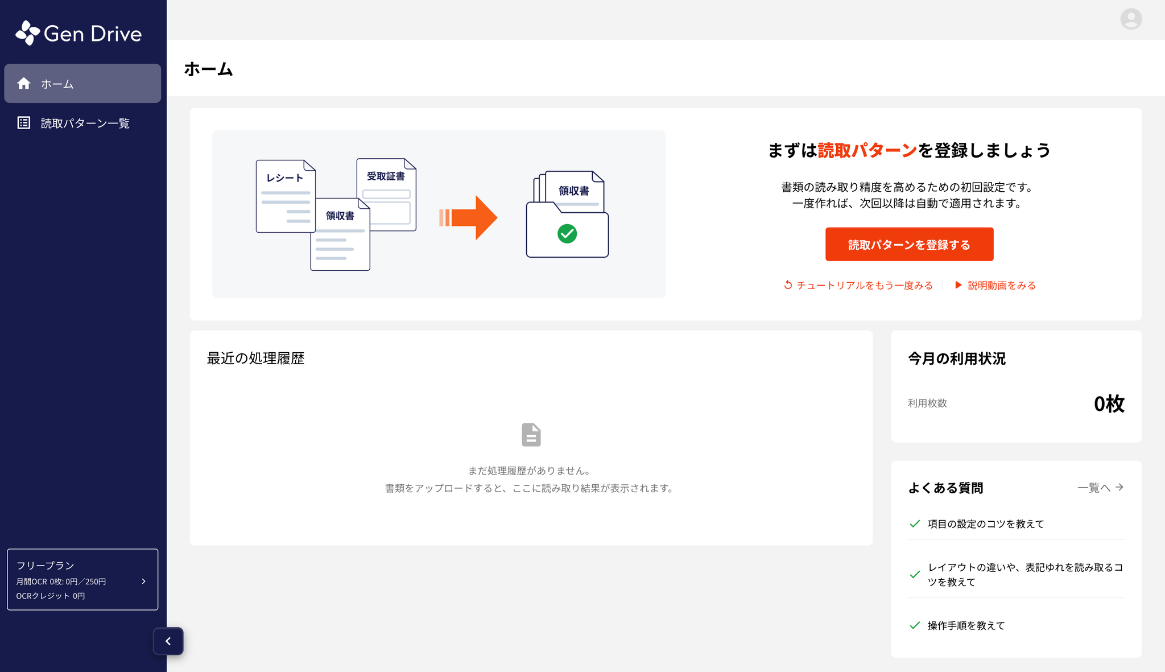Select ホーム in the sidebar menu

pos(82,84)
